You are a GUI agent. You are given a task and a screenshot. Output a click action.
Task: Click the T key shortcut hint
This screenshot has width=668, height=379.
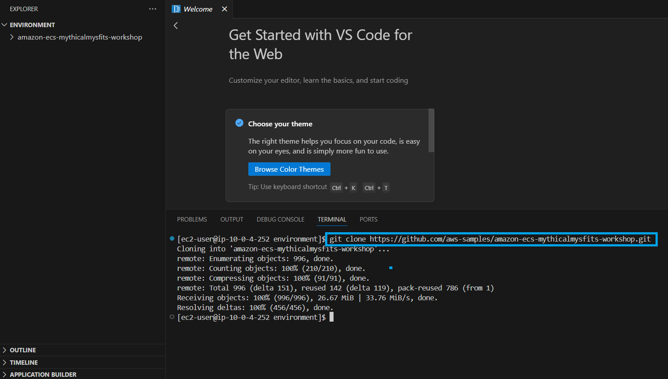[x=386, y=188]
